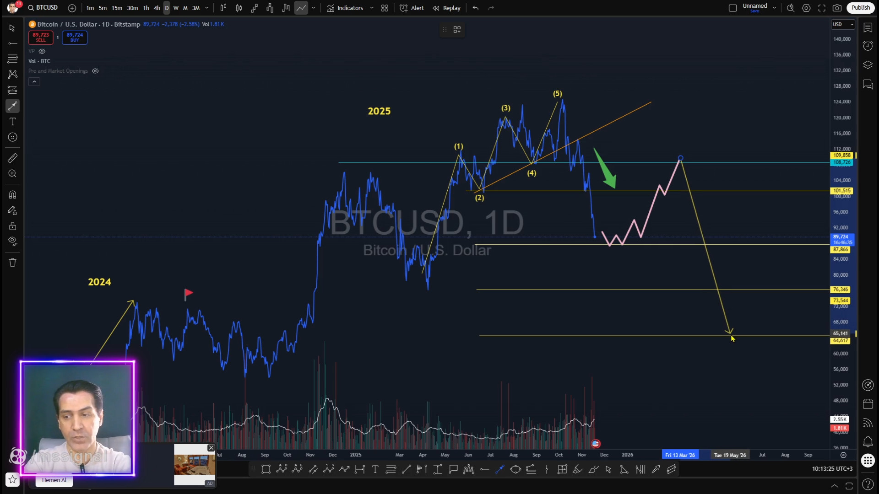
Task: Open the chart patterns tool group
Action: click(12, 75)
